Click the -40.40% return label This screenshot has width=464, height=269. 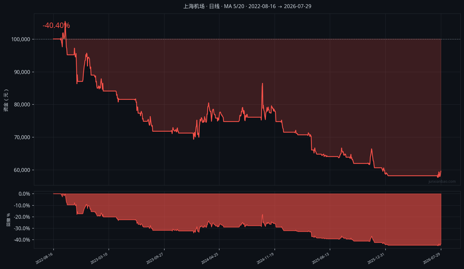(x=56, y=26)
